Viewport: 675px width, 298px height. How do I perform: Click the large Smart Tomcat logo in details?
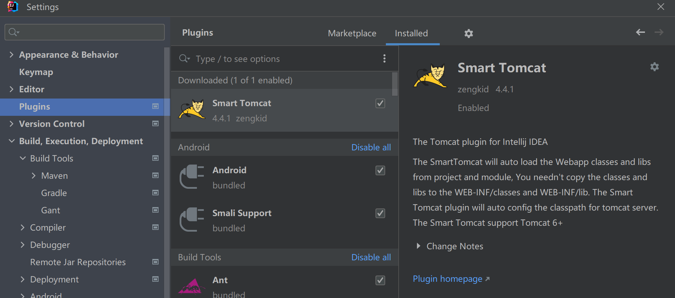click(x=430, y=76)
